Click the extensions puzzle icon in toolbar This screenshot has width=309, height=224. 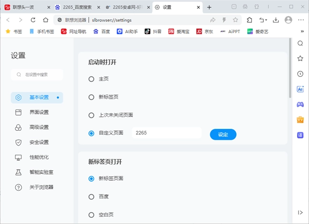click(250, 20)
